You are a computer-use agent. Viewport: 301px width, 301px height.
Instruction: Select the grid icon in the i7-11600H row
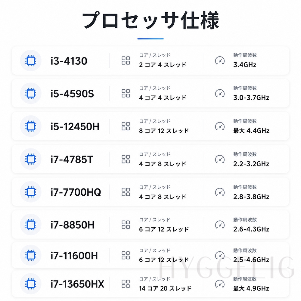pyautogui.click(x=126, y=256)
